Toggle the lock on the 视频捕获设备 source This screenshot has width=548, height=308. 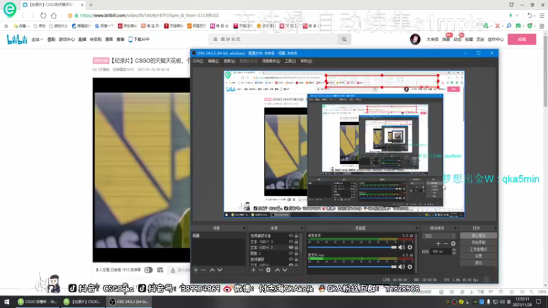point(296,235)
